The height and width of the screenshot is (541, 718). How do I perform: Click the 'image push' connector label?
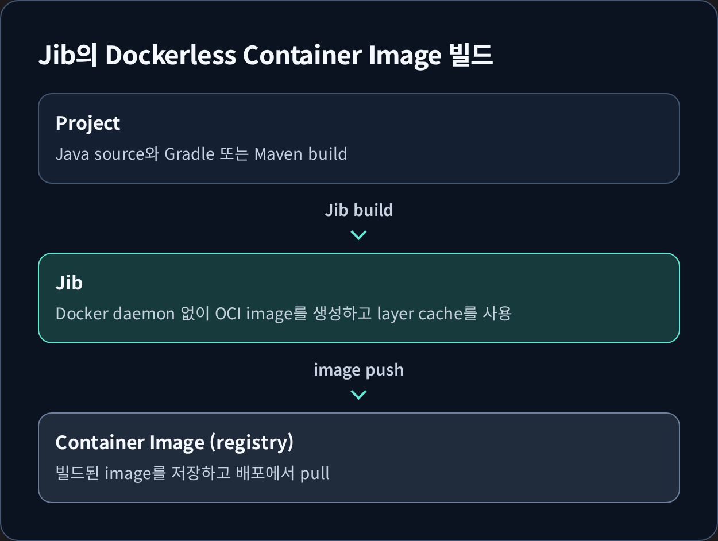tap(359, 370)
